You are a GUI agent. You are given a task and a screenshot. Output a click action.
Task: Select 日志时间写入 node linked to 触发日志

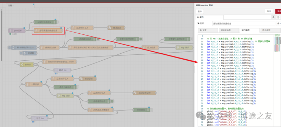point(82,28)
